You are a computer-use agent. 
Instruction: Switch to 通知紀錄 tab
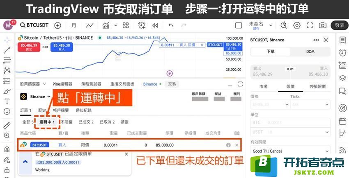83,110
